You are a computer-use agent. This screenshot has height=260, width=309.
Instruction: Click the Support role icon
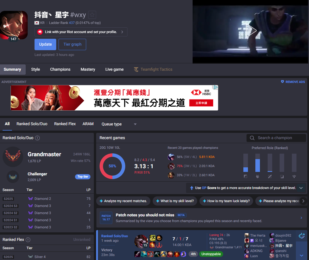point(294,176)
